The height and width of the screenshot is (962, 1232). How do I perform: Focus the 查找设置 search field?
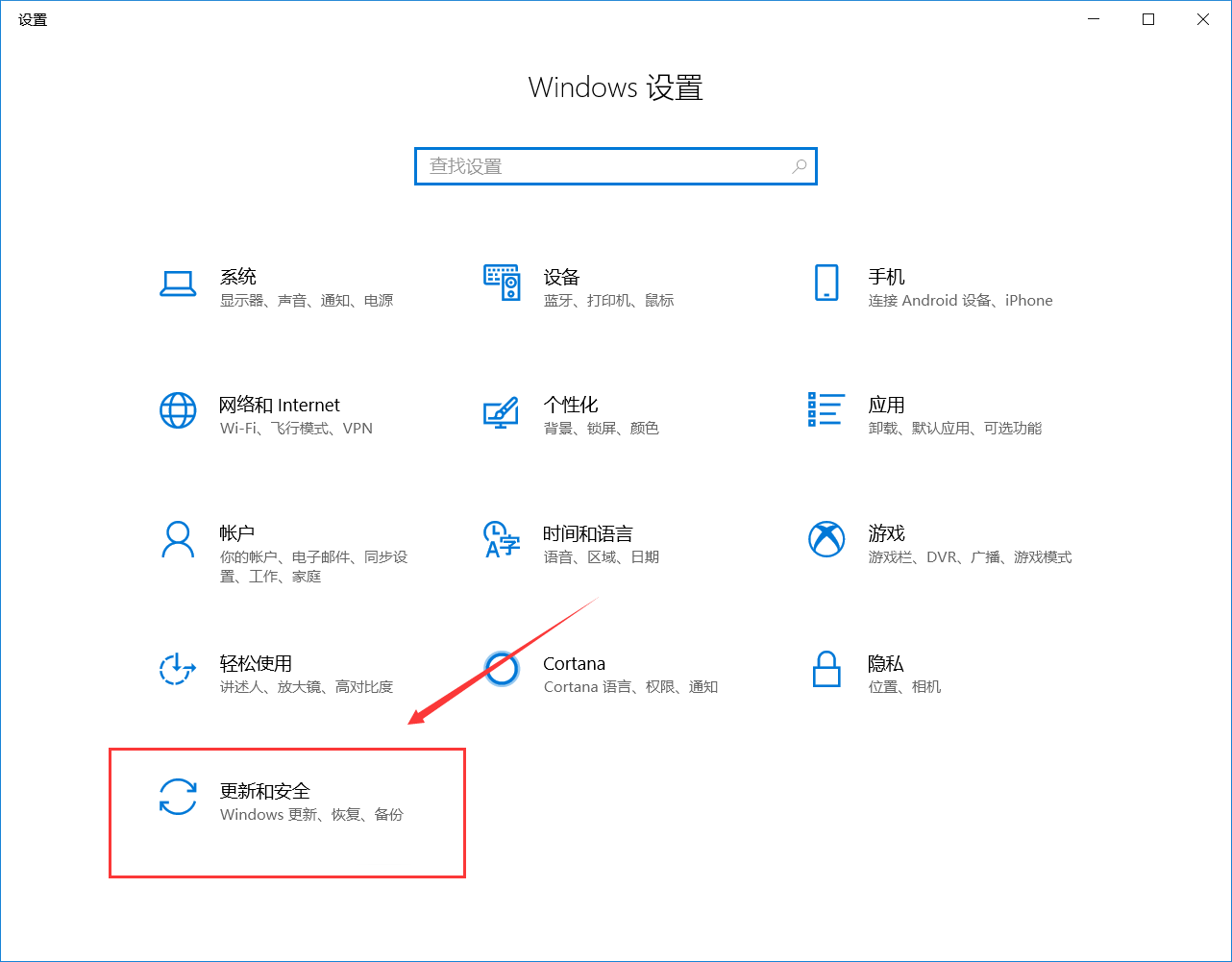point(616,166)
